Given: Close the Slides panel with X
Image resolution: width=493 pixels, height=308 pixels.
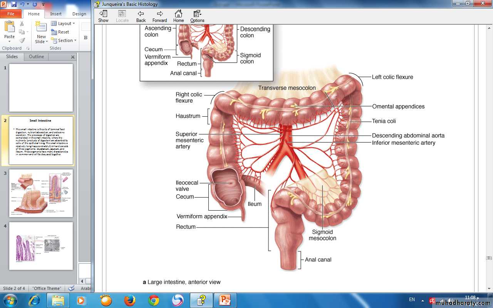Looking at the screenshot, I should pyautogui.click(x=73, y=57).
